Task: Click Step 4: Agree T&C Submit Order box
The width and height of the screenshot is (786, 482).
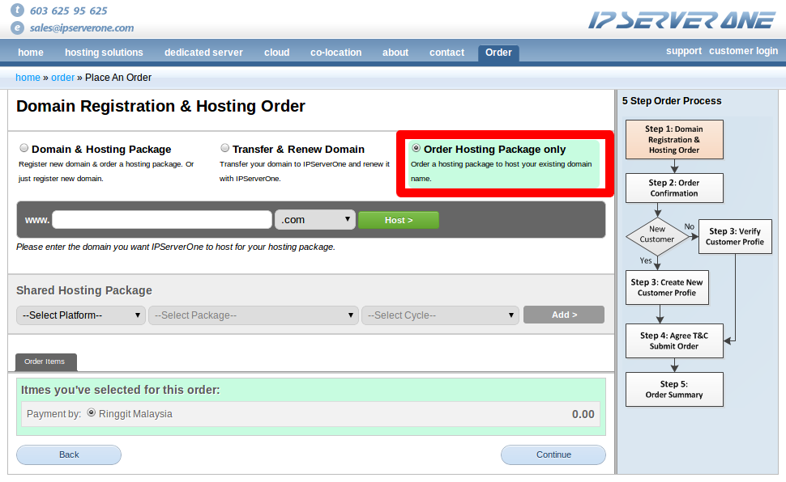Action: pyautogui.click(x=674, y=340)
